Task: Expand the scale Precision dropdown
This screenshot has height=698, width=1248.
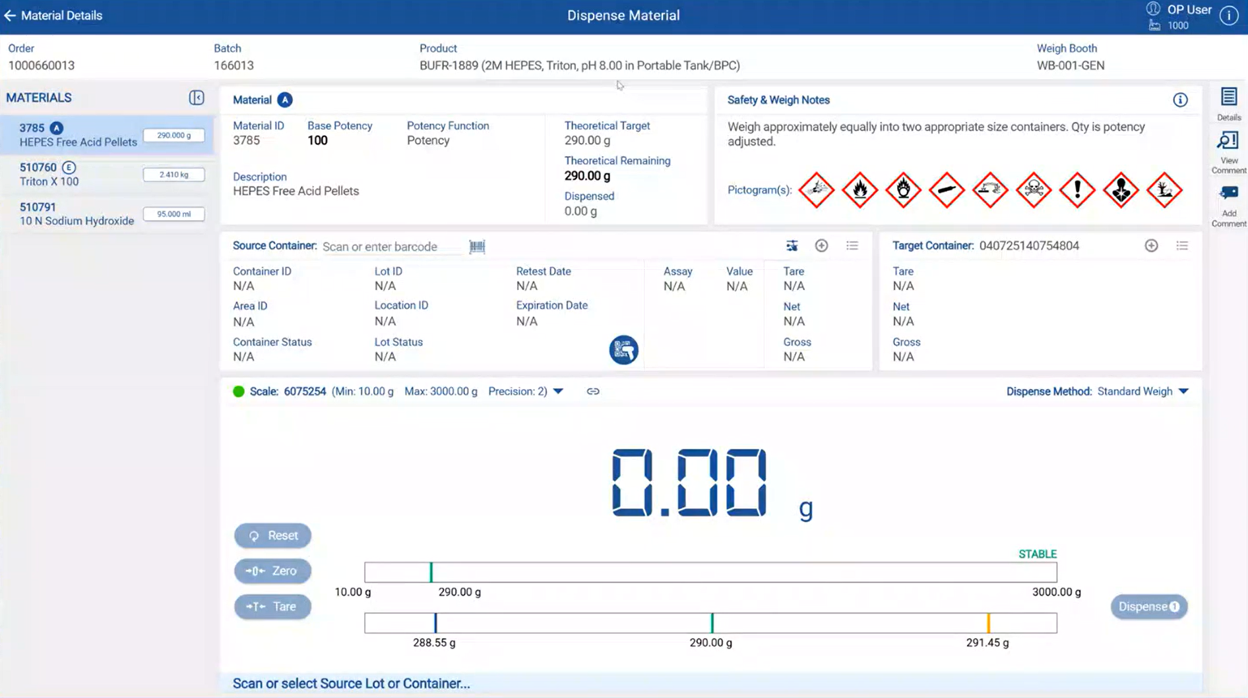Action: (x=558, y=392)
